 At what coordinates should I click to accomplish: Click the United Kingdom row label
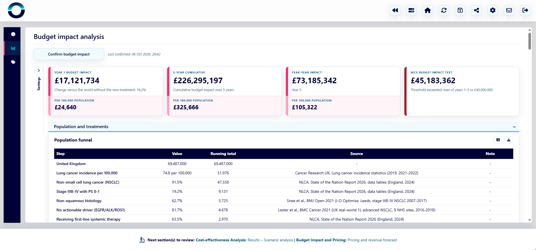coord(71,164)
